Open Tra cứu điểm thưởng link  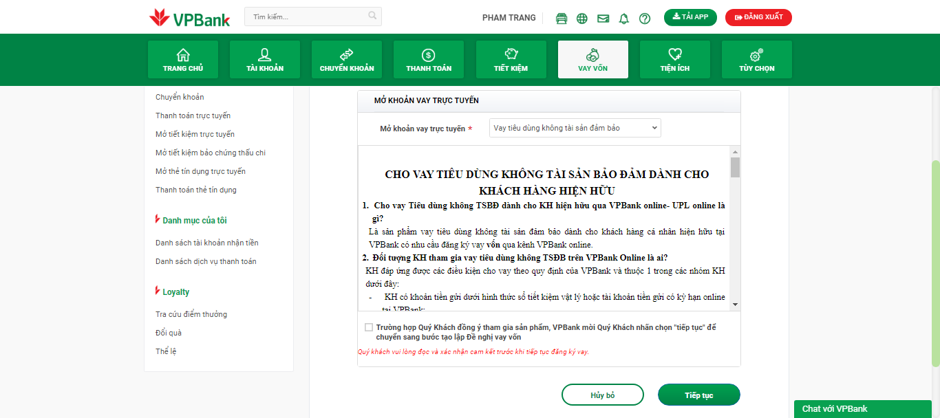click(191, 314)
